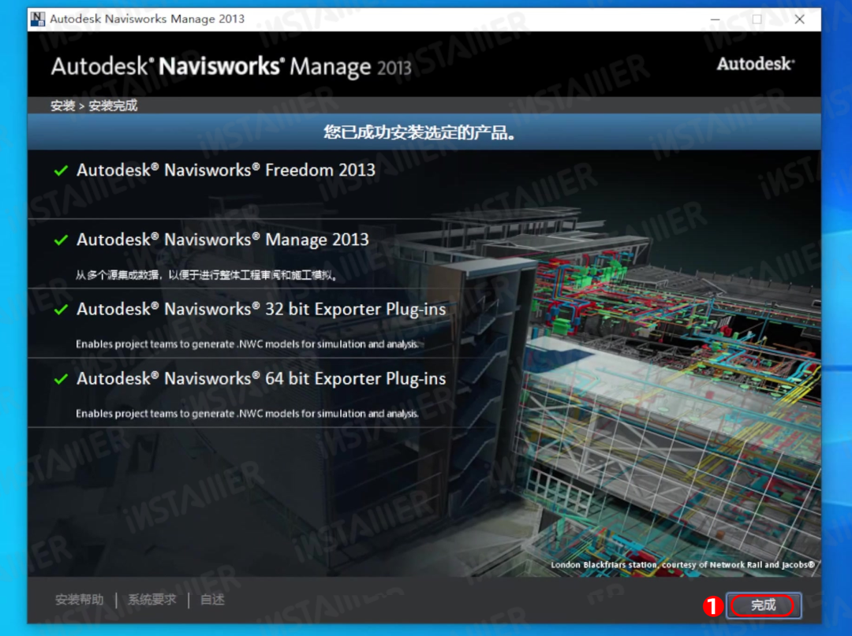Click the NWC description under 64 bit Exporter

point(247,414)
